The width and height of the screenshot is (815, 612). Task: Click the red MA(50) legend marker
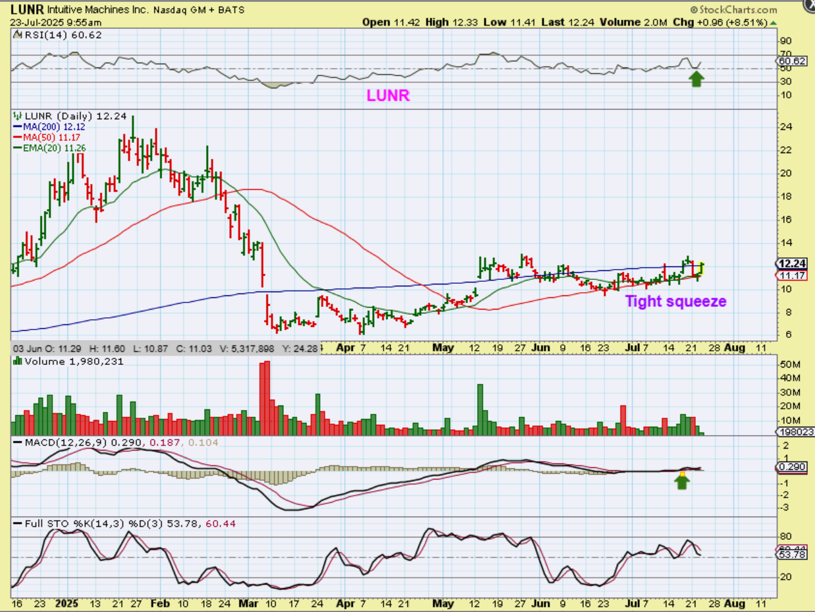16,137
